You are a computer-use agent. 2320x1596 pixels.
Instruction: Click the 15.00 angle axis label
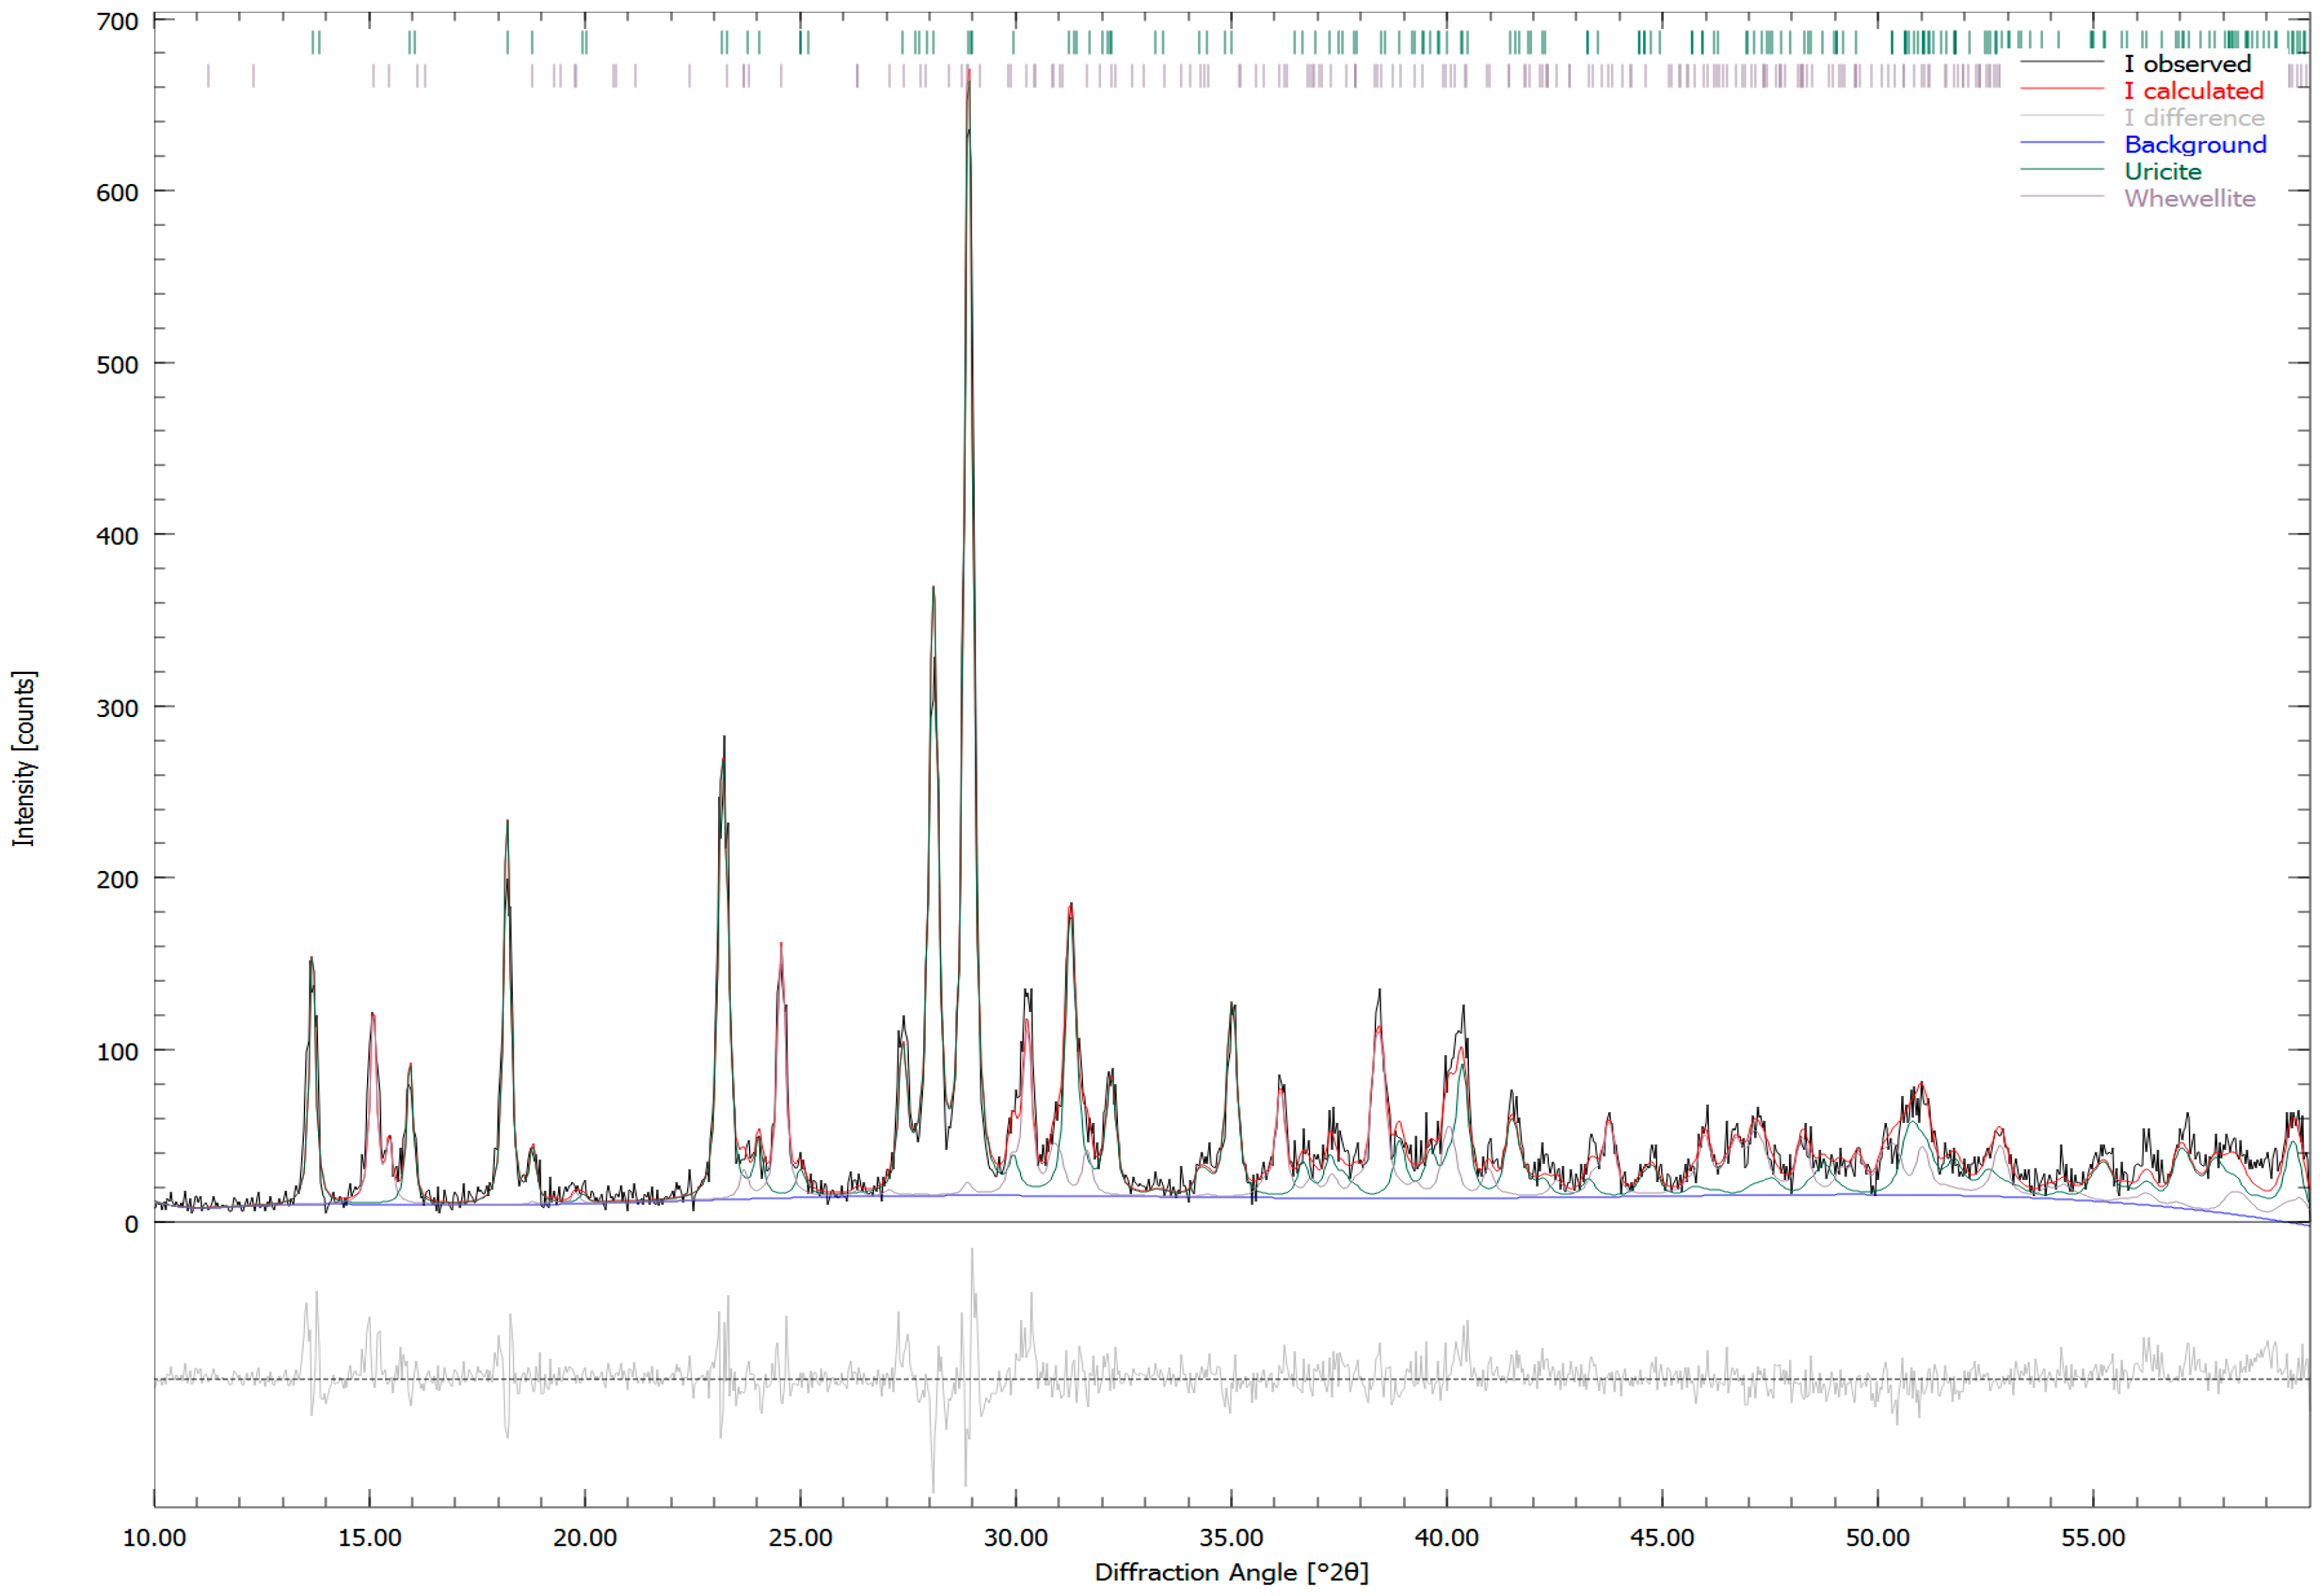tap(369, 1538)
